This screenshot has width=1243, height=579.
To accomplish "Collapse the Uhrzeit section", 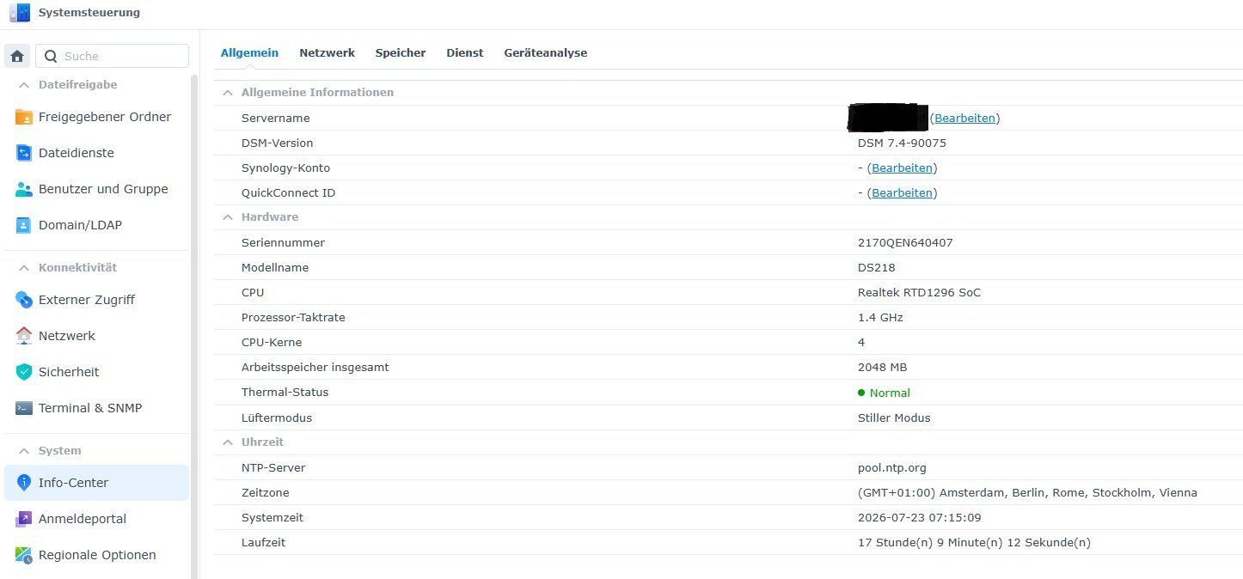I will click(228, 442).
